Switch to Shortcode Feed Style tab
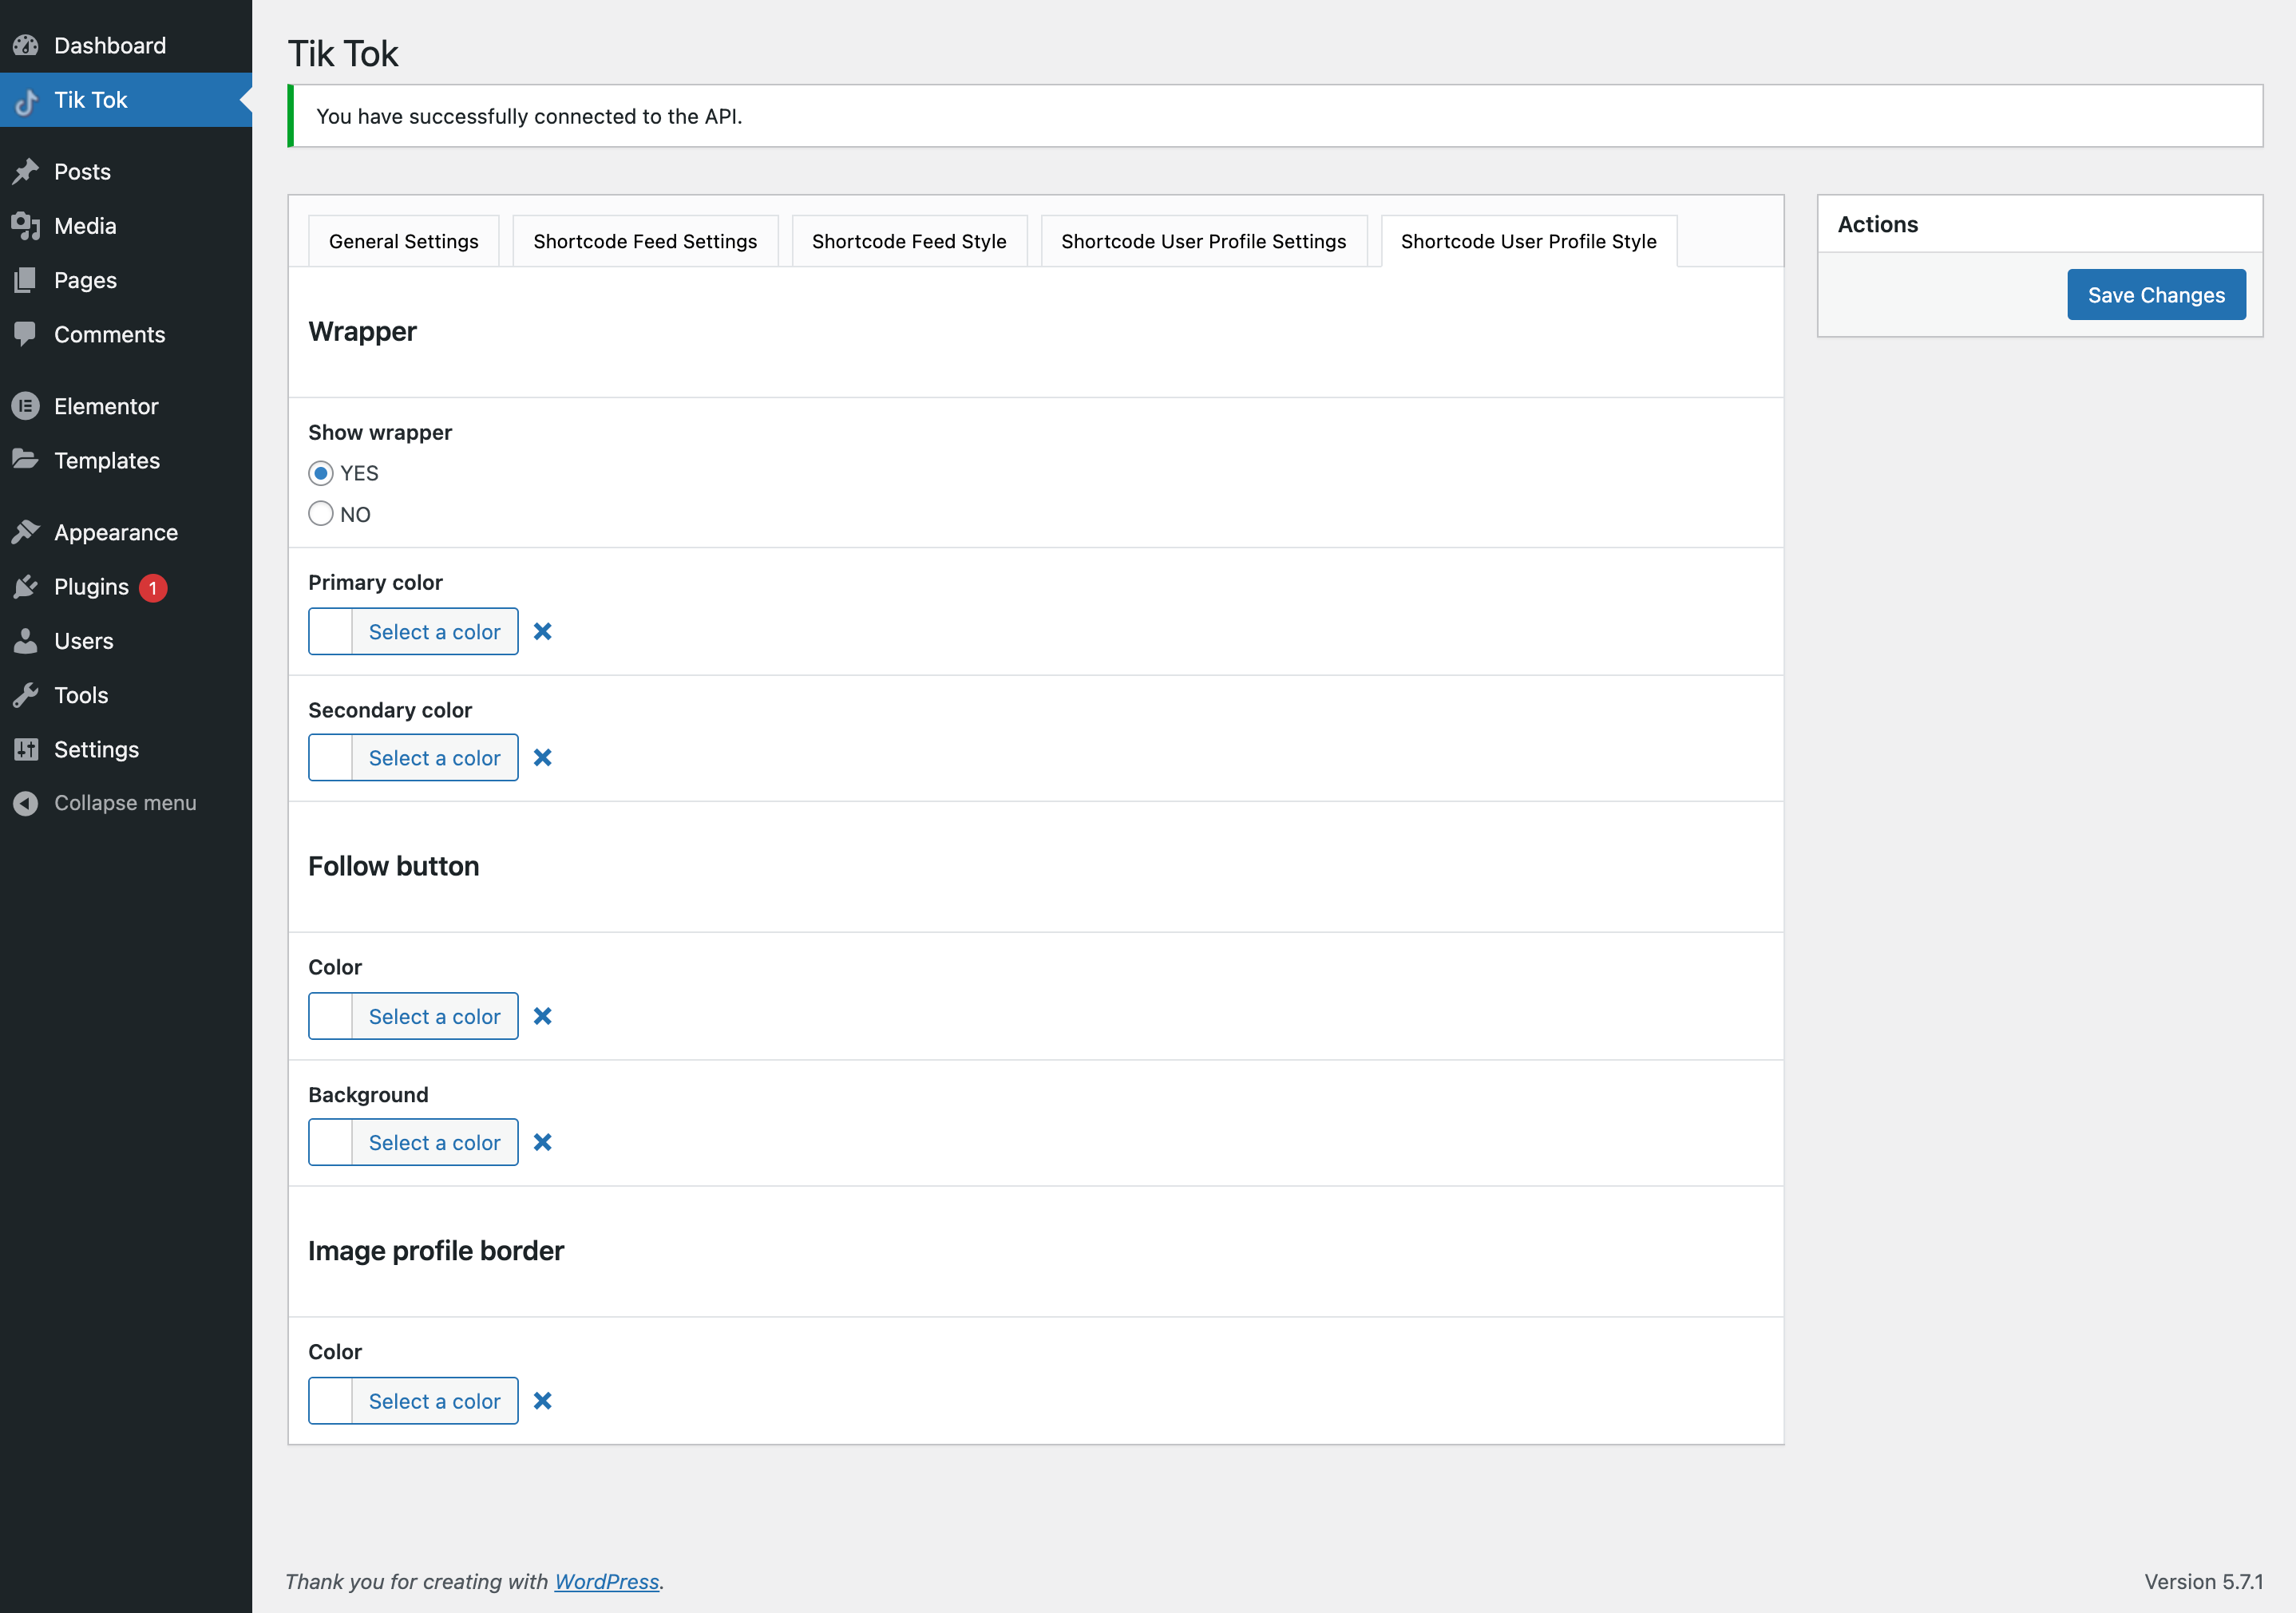The width and height of the screenshot is (2296, 1613). click(909, 241)
